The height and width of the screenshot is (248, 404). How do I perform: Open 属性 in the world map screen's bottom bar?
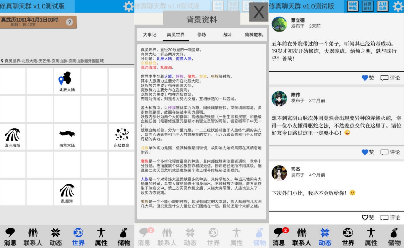pyautogui.click(x=101, y=237)
